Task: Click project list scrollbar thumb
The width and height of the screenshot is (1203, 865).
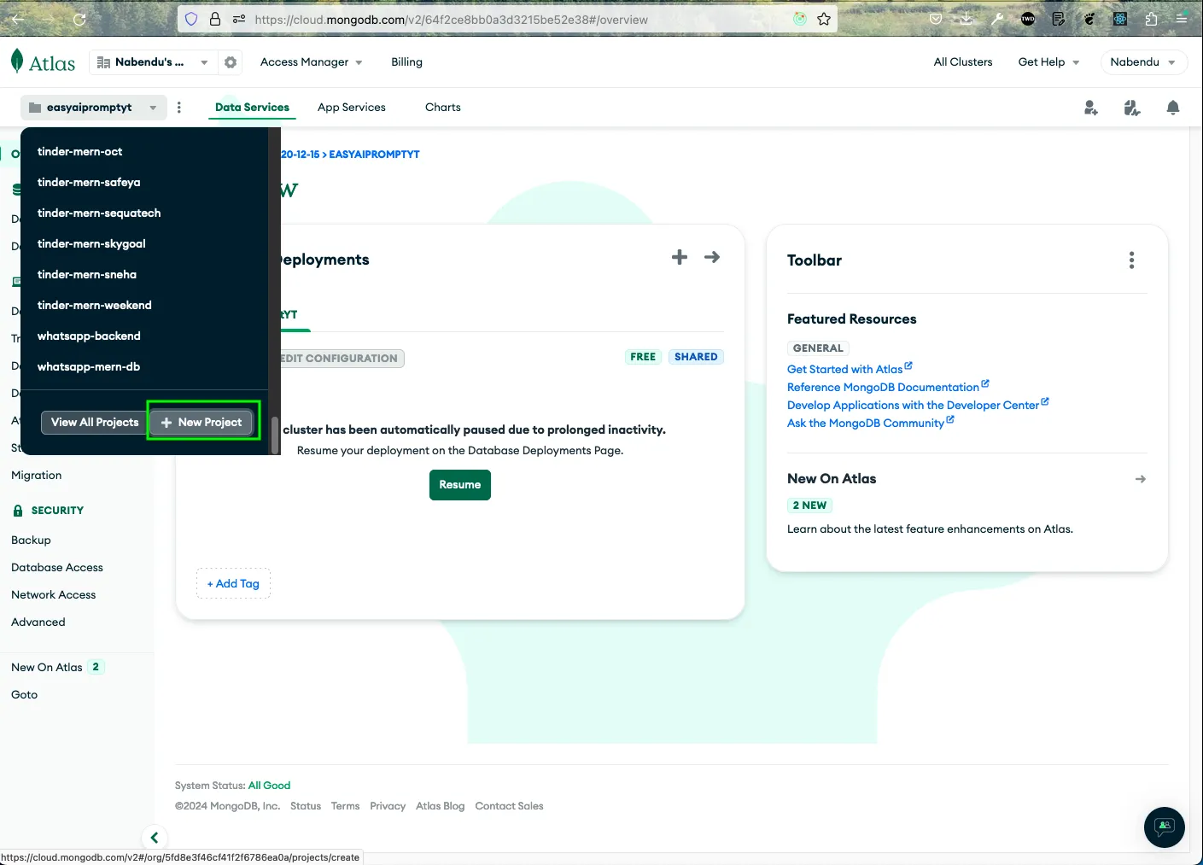Action: [x=275, y=435]
